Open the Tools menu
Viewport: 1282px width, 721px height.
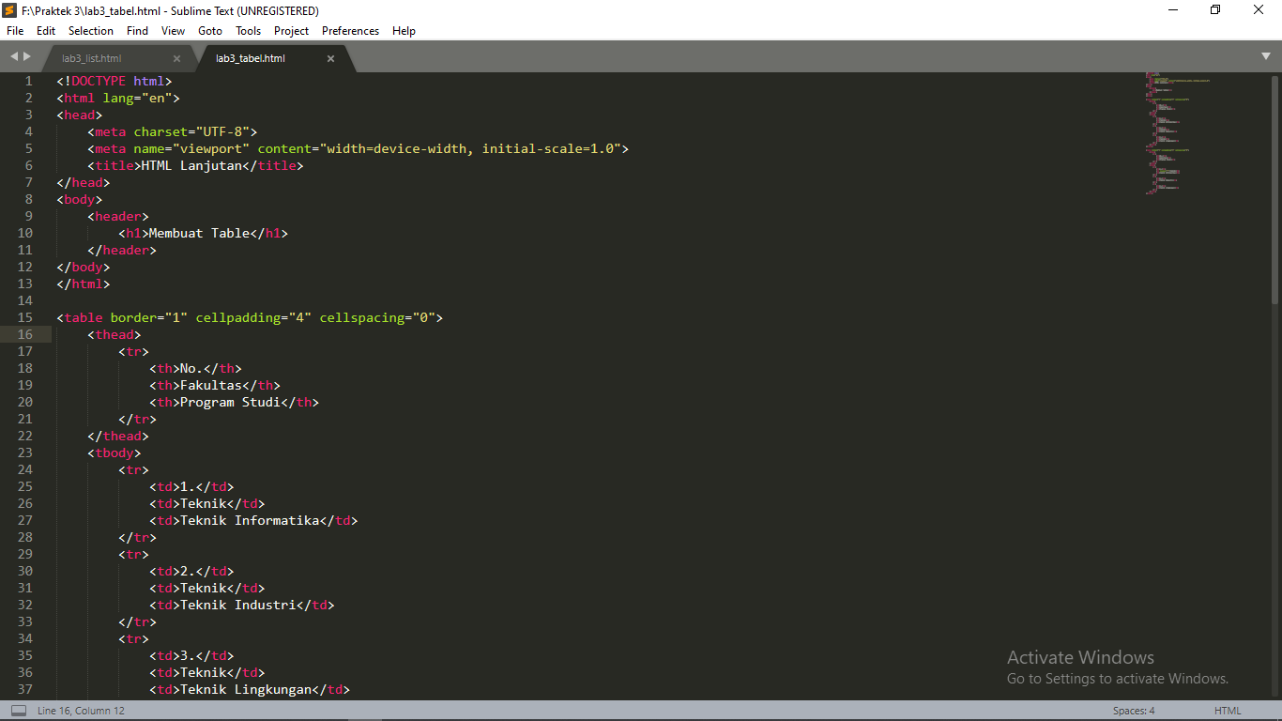point(248,31)
